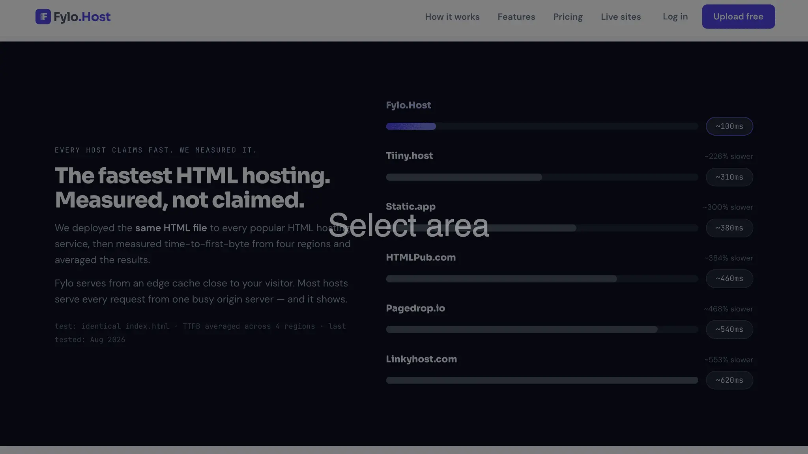808x454 pixels.
Task: Select the Fylo.Host chart label
Action: (408, 105)
